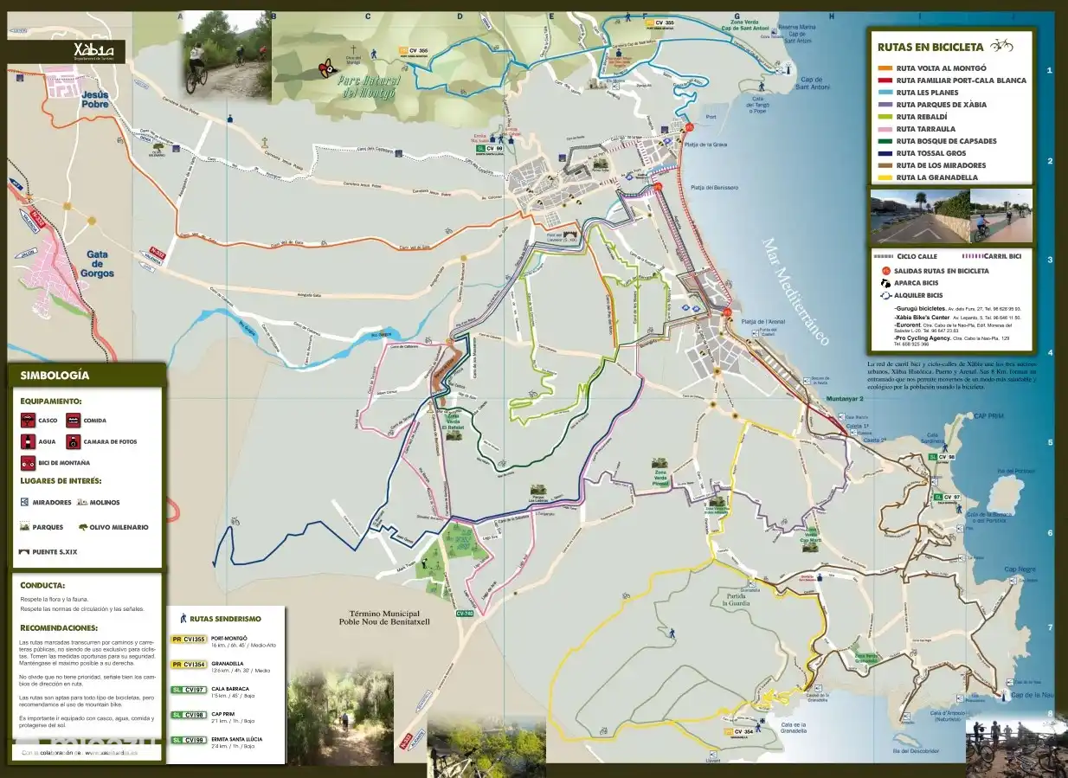The image size is (1068, 778).
Task: Click the Xàbia logo in top-left corner
Action: [x=93, y=50]
